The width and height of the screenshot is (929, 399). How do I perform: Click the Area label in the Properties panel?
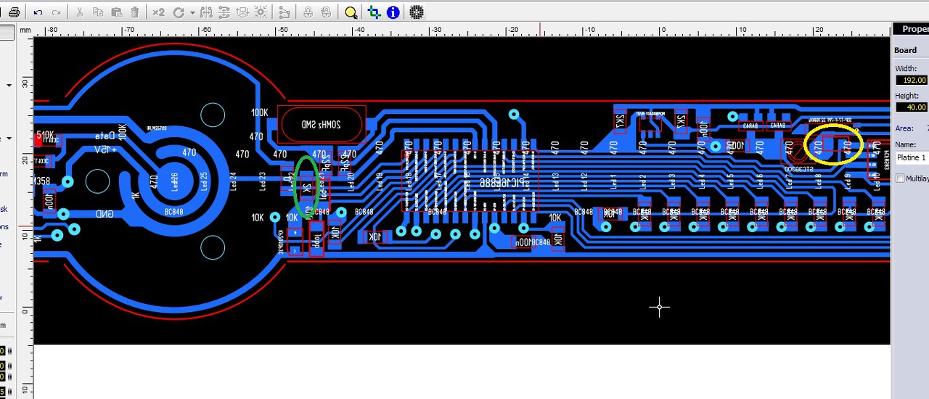904,128
